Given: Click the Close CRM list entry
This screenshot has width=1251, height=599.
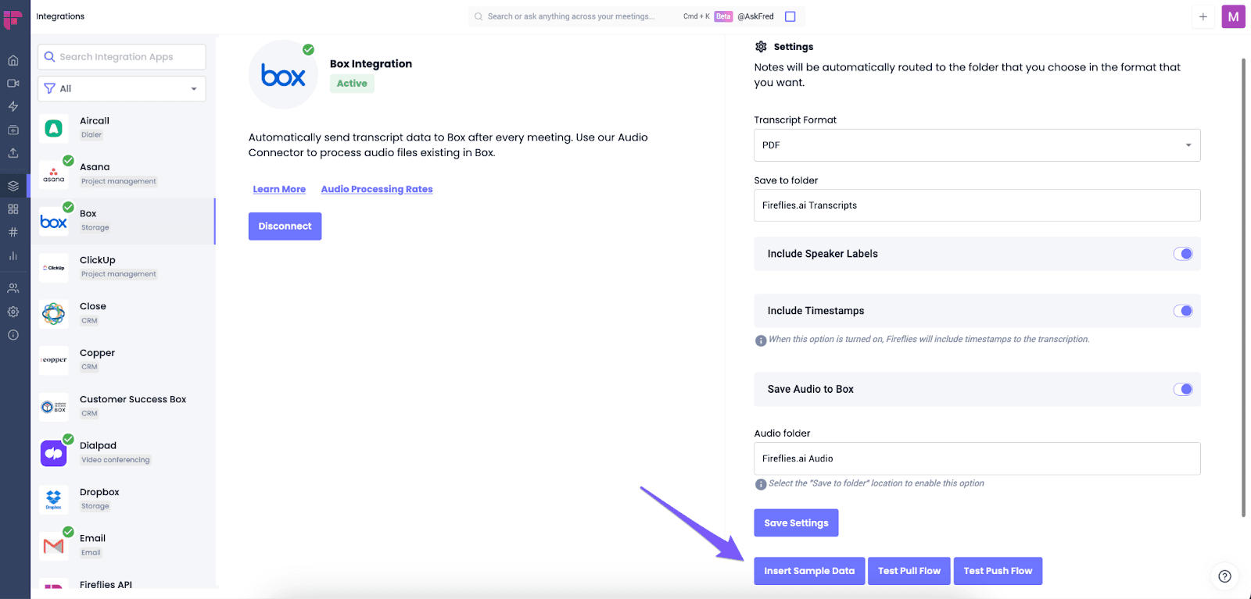Looking at the screenshot, I should (123, 314).
